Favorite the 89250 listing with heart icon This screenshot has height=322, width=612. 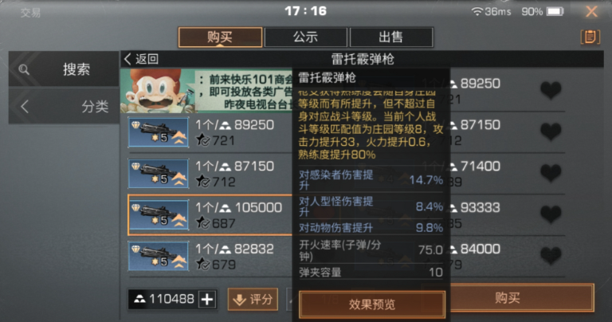551,90
